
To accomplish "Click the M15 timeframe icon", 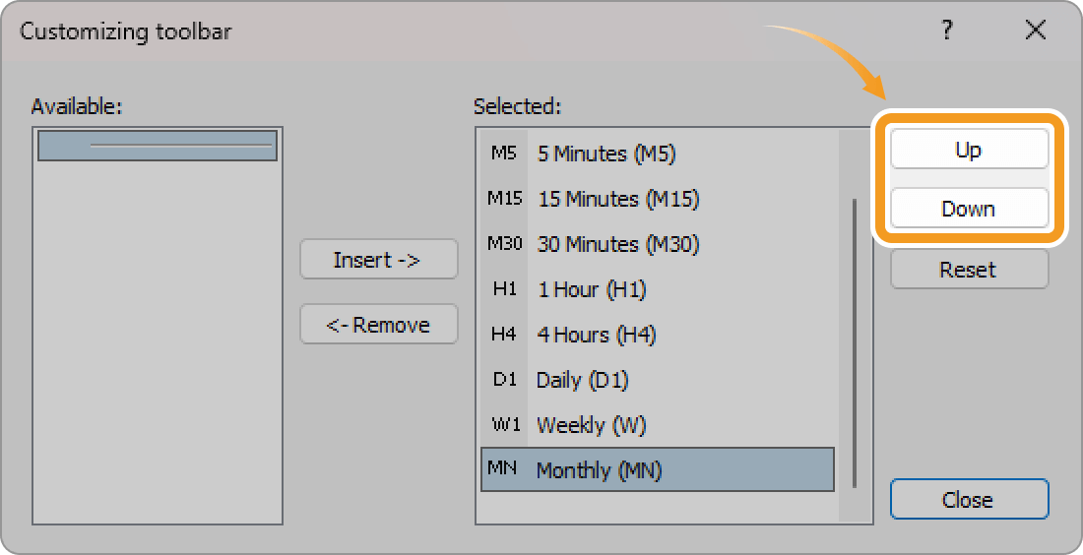I will [x=504, y=199].
